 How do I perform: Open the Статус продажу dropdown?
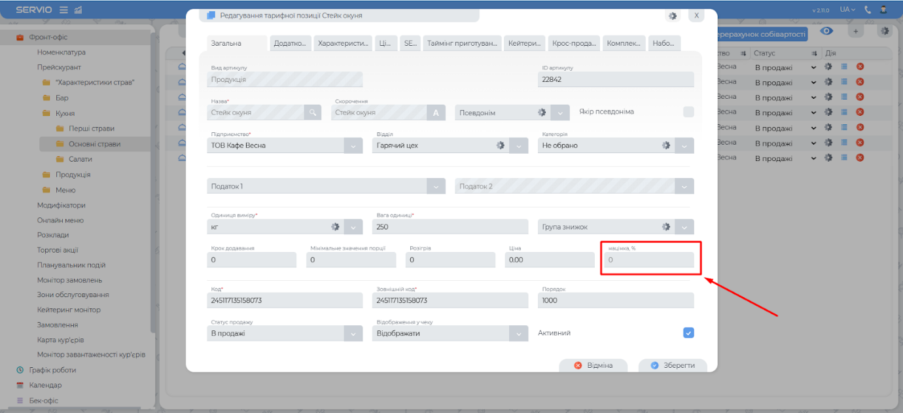(353, 333)
